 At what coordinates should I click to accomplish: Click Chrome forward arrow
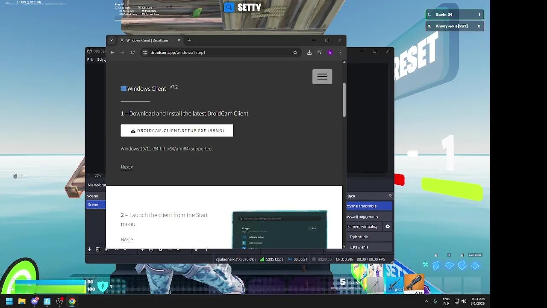122,52
